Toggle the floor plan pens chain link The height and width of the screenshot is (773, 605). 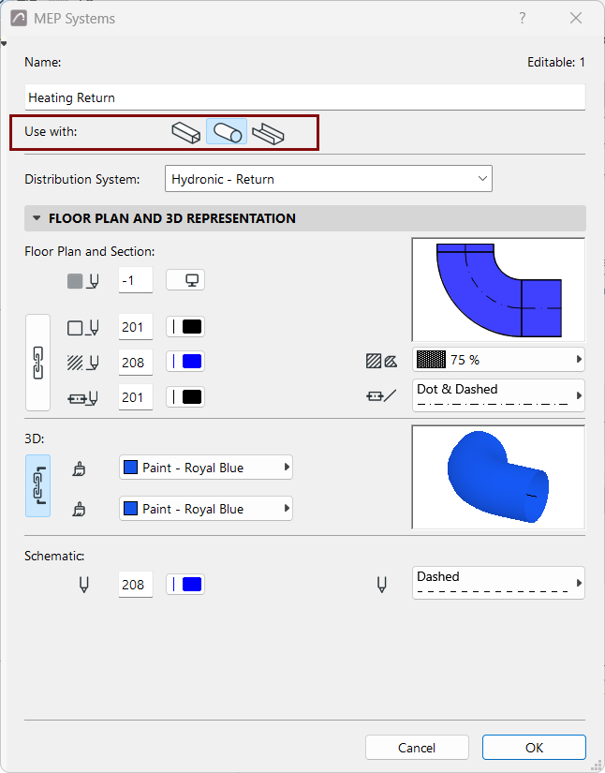pos(38,363)
